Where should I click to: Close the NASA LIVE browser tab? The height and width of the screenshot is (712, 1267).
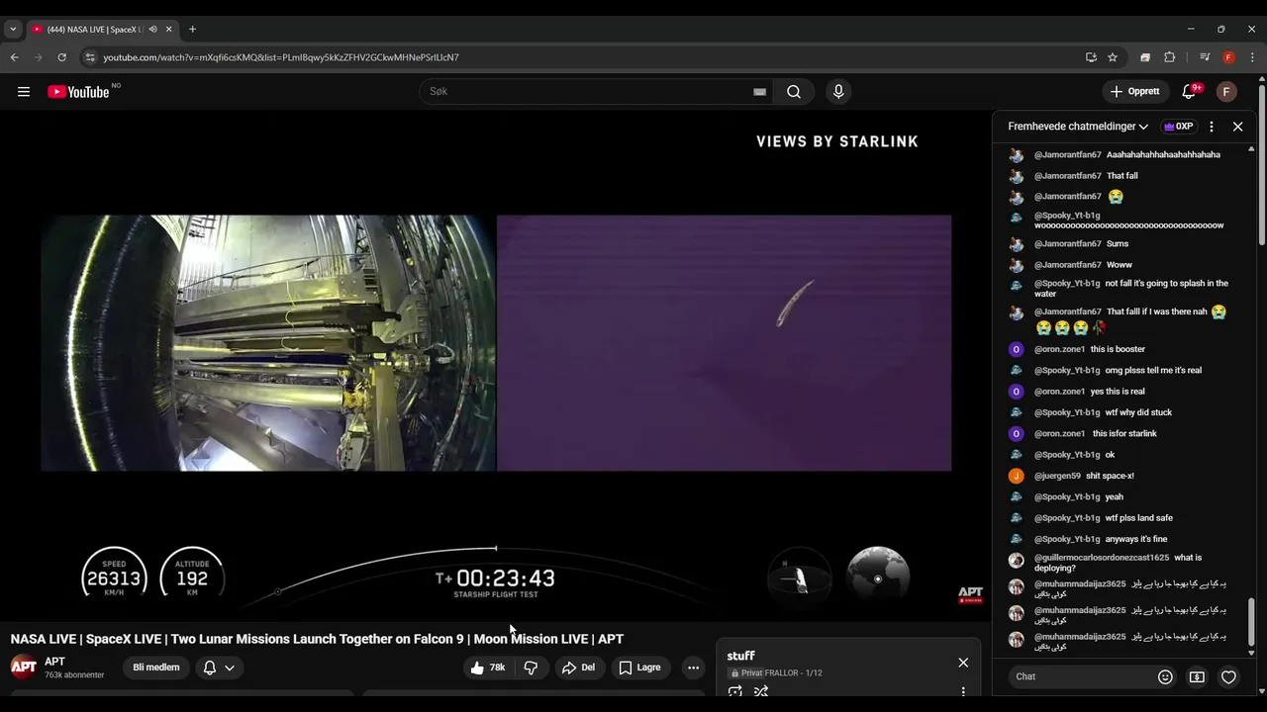click(168, 30)
